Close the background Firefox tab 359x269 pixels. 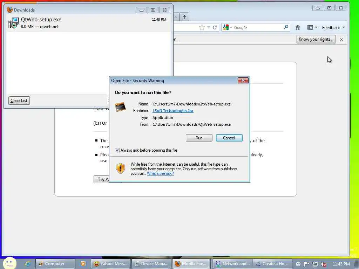[176, 17]
